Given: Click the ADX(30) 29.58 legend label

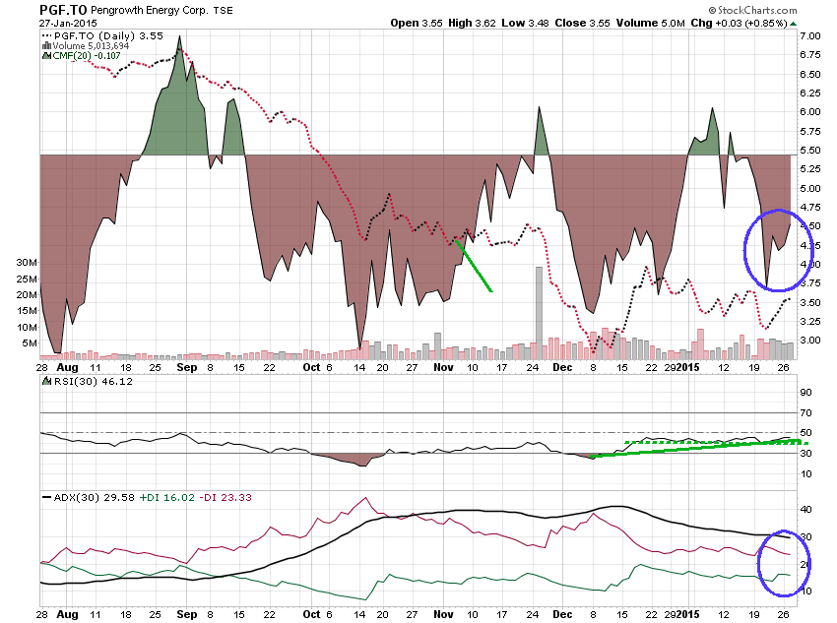Looking at the screenshot, I should coord(94,497).
